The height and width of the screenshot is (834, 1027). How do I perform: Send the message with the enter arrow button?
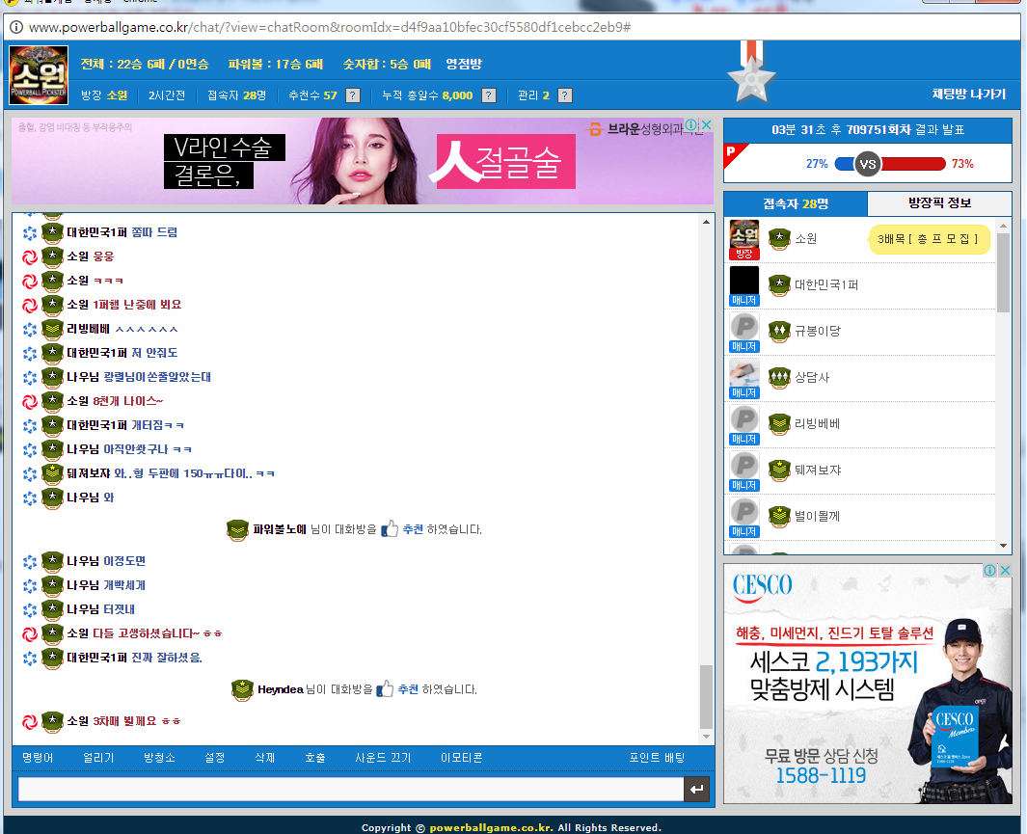(696, 789)
